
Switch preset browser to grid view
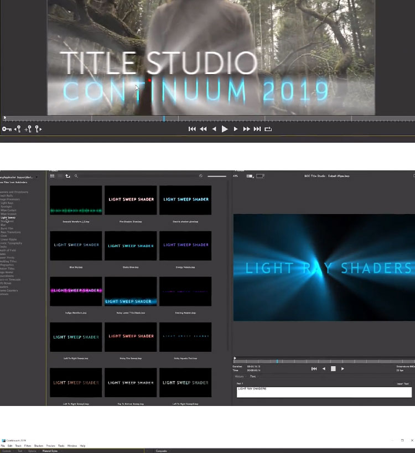pos(52,176)
